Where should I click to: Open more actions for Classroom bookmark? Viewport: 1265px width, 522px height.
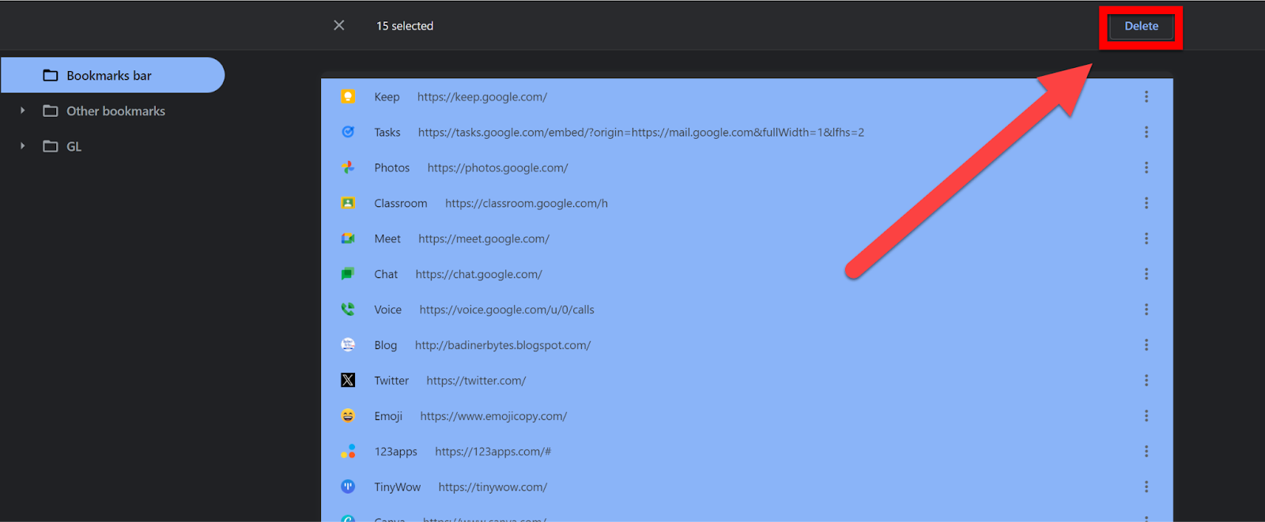[1146, 203]
